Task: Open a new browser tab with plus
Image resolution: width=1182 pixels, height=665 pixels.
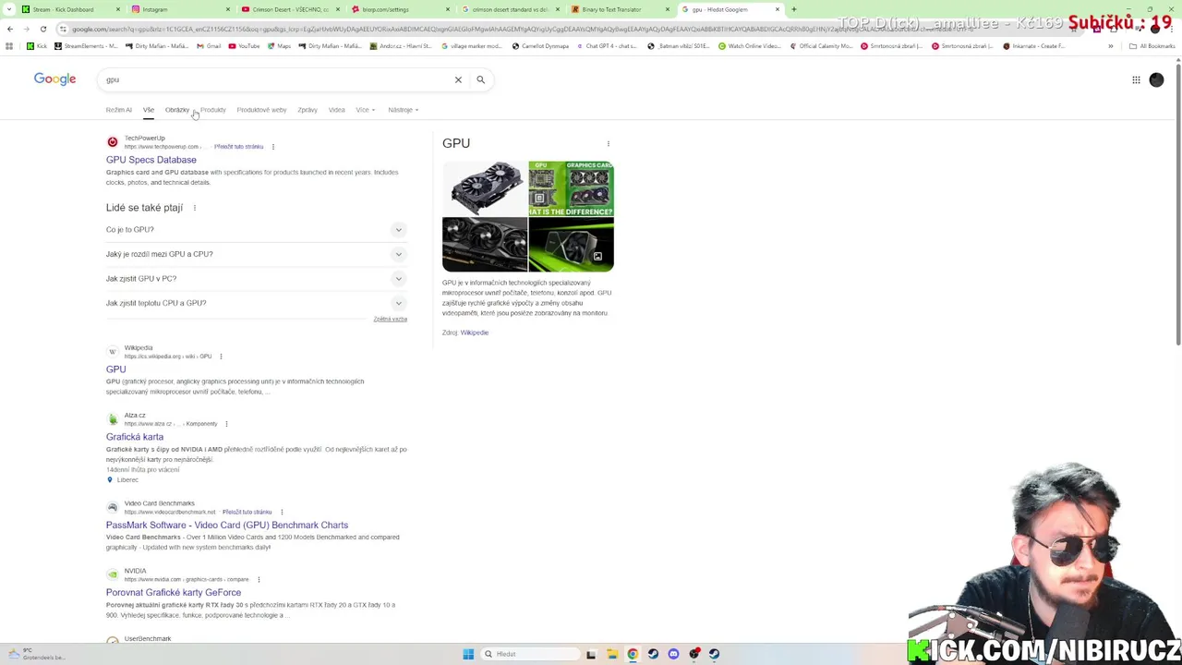Action: [793, 9]
